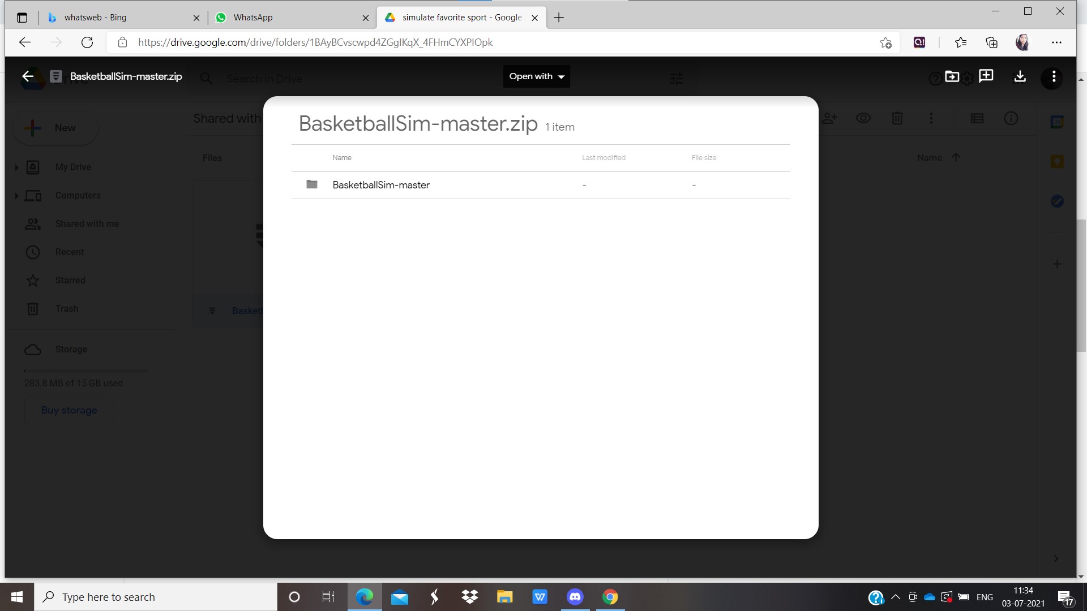Click the add shortcut to Drive icon
1087x611 pixels.
[952, 76]
